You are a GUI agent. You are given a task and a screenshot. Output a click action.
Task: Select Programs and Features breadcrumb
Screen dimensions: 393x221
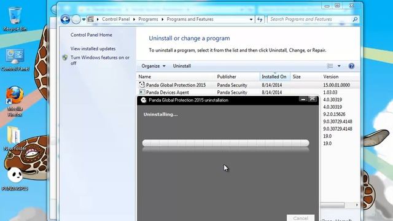pyautogui.click(x=190, y=19)
